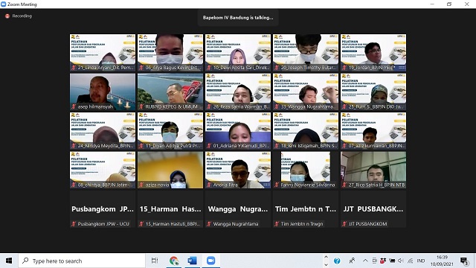
Task: Select 07_aziz kurniawan video tile
Action: click(x=373, y=131)
